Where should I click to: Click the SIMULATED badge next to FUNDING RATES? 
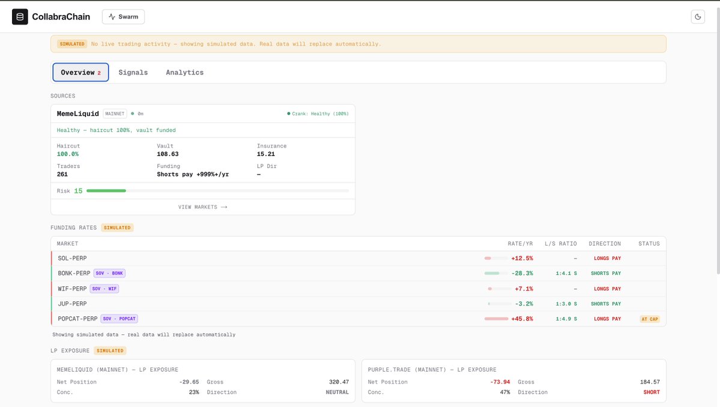tap(117, 228)
